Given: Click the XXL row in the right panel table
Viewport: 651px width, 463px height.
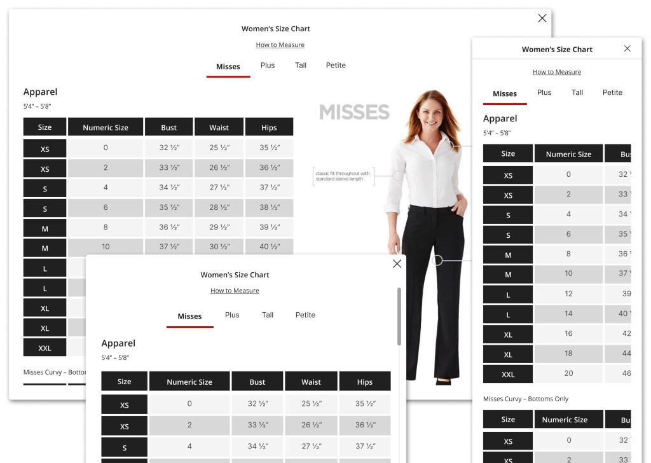Looking at the screenshot, I should [507, 374].
